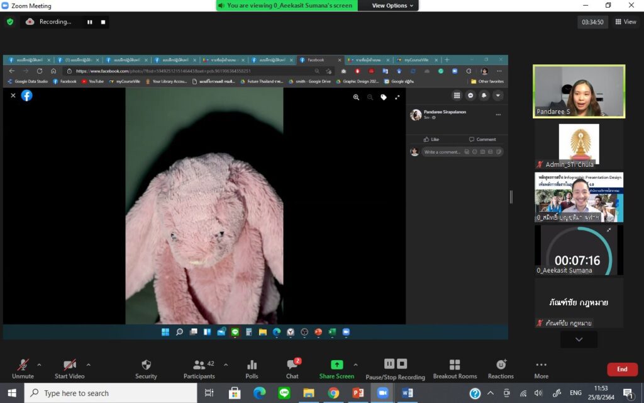The image size is (644, 403).
Task: Expand audio options arrow beside Unmute
Action: (x=39, y=365)
